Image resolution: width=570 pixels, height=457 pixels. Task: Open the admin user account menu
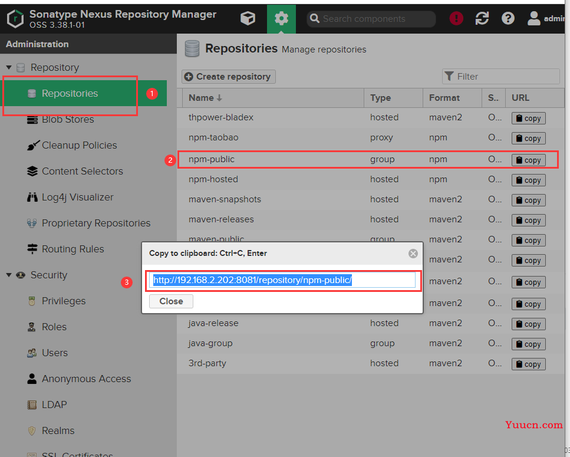click(546, 18)
